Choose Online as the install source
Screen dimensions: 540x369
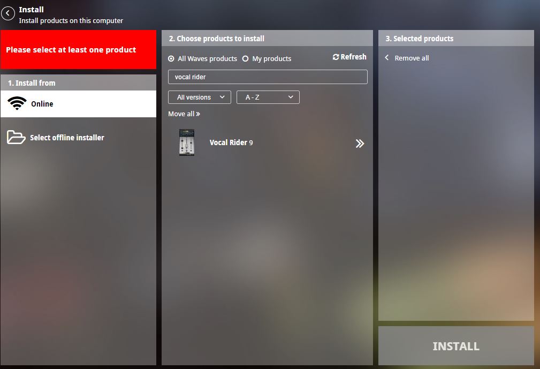click(x=79, y=104)
